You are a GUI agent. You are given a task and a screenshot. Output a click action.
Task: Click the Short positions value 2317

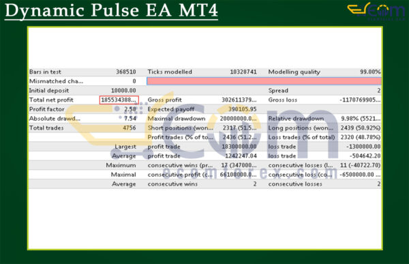point(240,128)
